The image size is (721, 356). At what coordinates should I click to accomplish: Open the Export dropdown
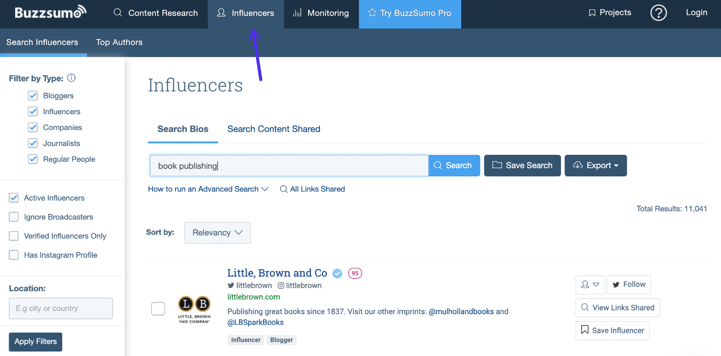[595, 165]
